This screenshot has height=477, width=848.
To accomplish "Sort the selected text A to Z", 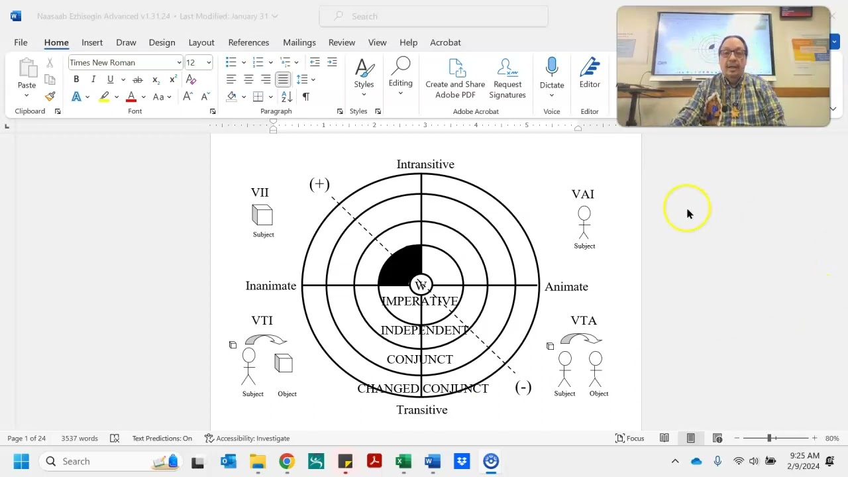I will pyautogui.click(x=287, y=97).
